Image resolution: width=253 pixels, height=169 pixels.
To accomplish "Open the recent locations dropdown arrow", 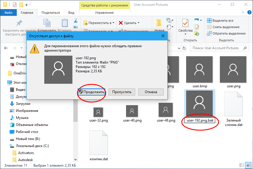I will 21,48.
